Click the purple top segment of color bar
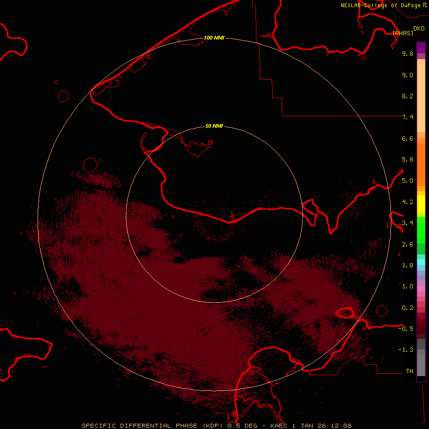This screenshot has height=429, width=429. pyautogui.click(x=421, y=48)
